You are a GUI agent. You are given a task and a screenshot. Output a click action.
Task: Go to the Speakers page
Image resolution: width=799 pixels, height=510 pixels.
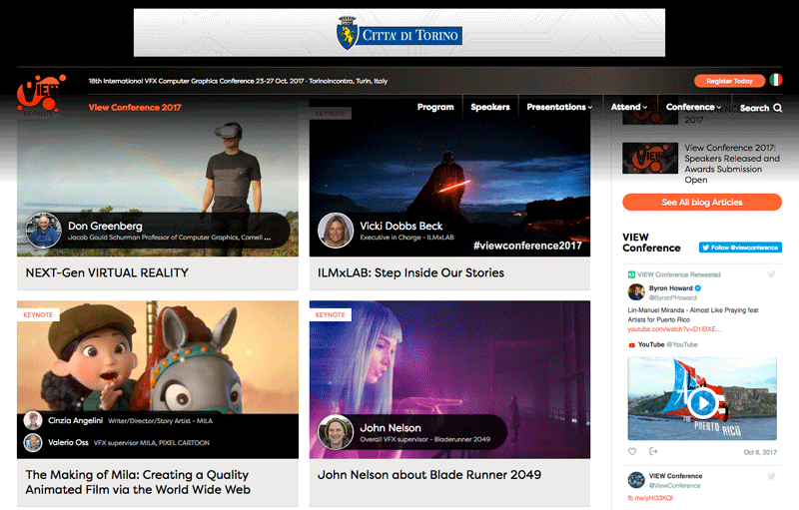(x=490, y=107)
